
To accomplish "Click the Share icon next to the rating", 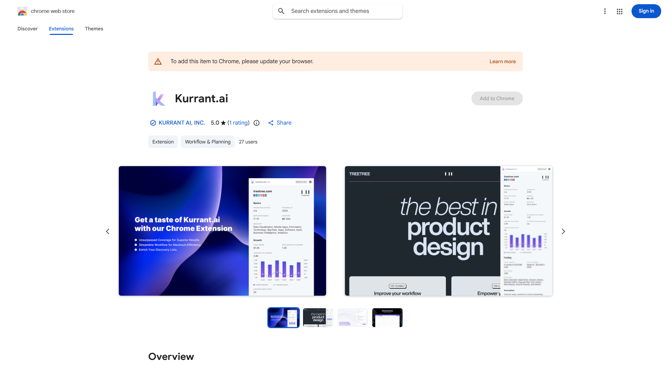I will pyautogui.click(x=271, y=123).
